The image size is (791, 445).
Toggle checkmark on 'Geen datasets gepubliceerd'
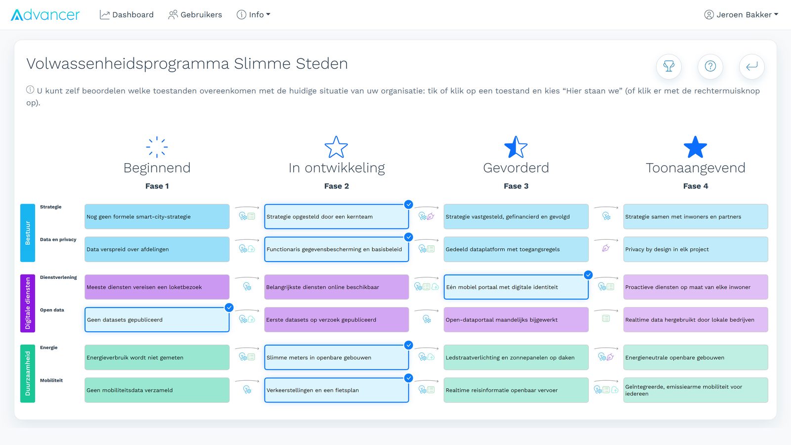pyautogui.click(x=229, y=308)
